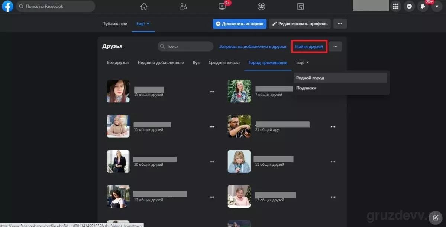
Task: Open the Groups icon in top bar
Action: pos(261,6)
